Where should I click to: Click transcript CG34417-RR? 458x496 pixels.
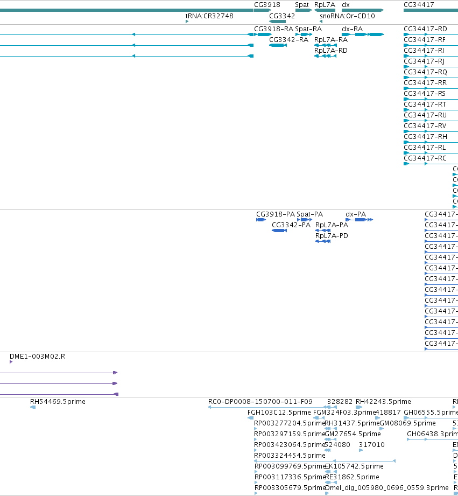pyautogui.click(x=431, y=88)
